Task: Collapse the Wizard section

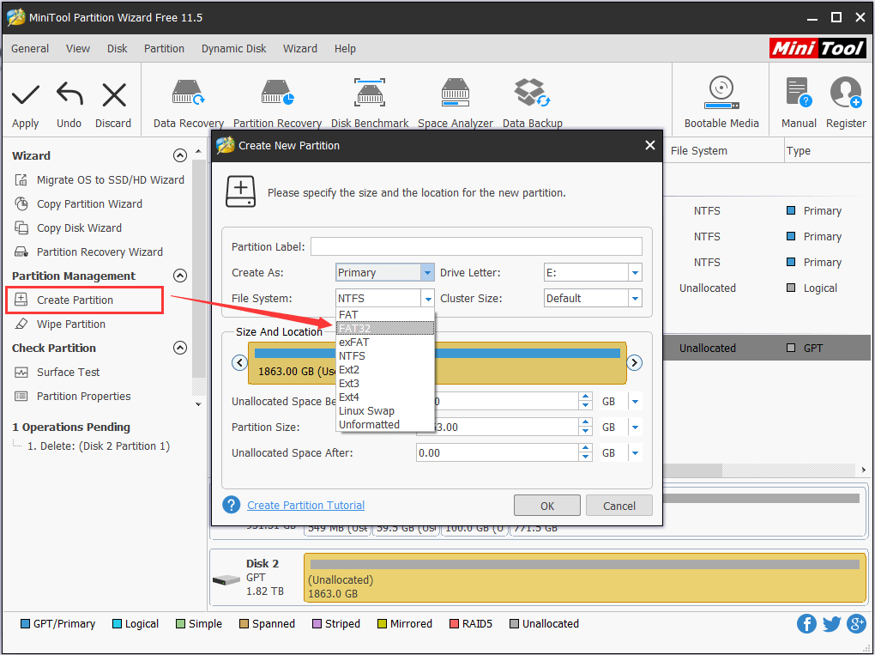Action: pyautogui.click(x=179, y=155)
